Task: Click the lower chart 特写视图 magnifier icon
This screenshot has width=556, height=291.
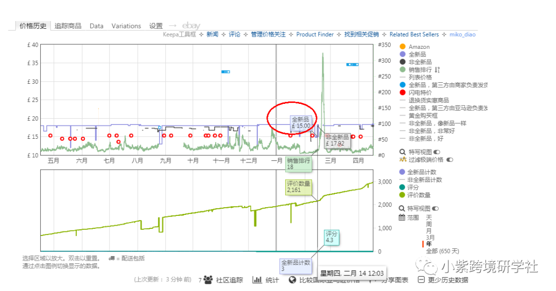Action: (x=402, y=209)
